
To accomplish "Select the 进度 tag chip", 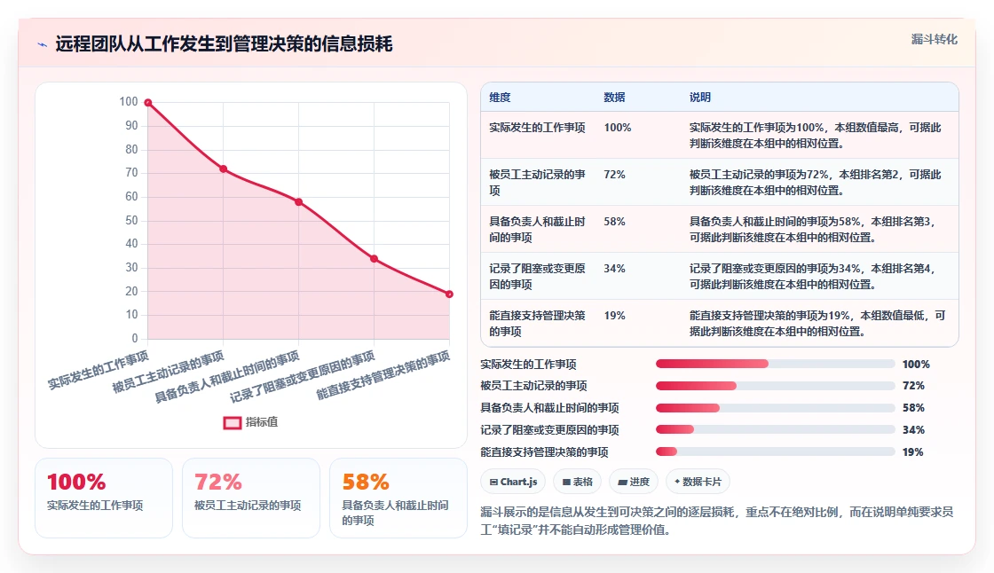I will [x=634, y=482].
